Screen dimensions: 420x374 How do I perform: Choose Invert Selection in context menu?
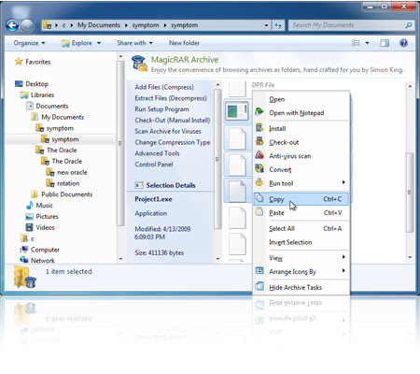point(301,242)
